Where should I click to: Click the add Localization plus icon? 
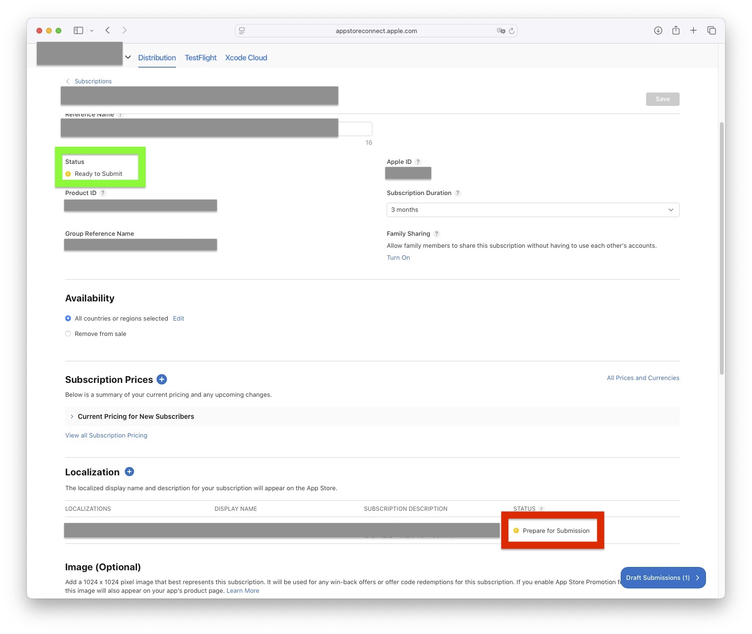129,472
